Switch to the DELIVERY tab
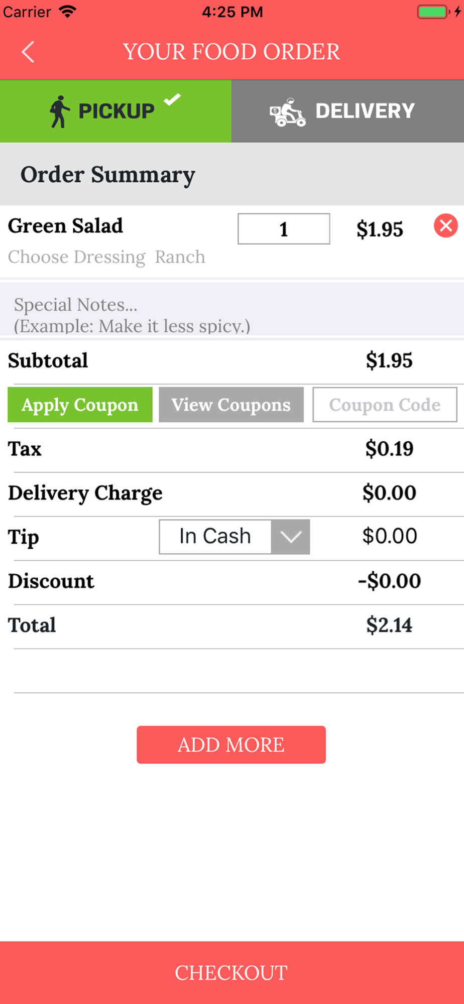464x1004 pixels. pyautogui.click(x=347, y=111)
